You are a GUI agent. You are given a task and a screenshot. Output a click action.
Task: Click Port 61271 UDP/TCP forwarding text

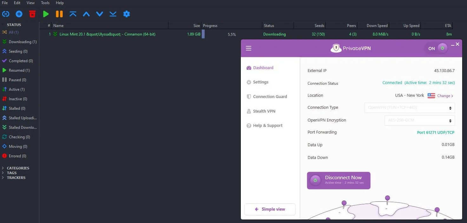(436, 133)
